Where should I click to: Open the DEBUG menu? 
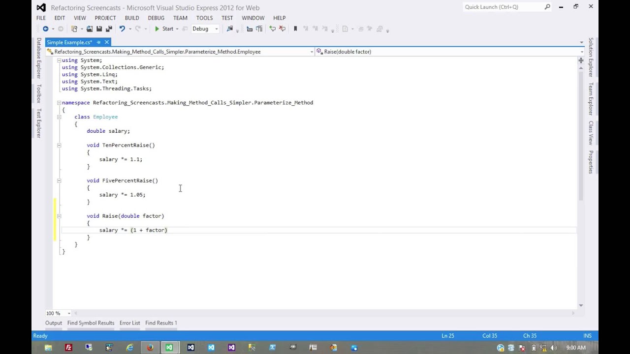click(x=156, y=18)
